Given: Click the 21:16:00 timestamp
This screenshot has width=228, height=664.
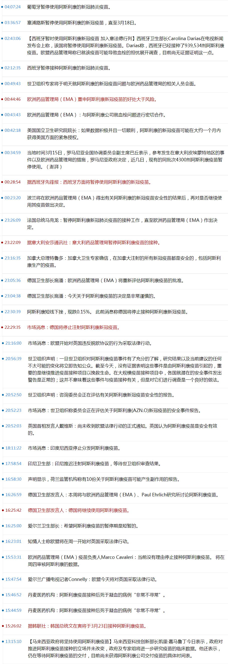Looking at the screenshot, I should pyautogui.click(x=13, y=343).
